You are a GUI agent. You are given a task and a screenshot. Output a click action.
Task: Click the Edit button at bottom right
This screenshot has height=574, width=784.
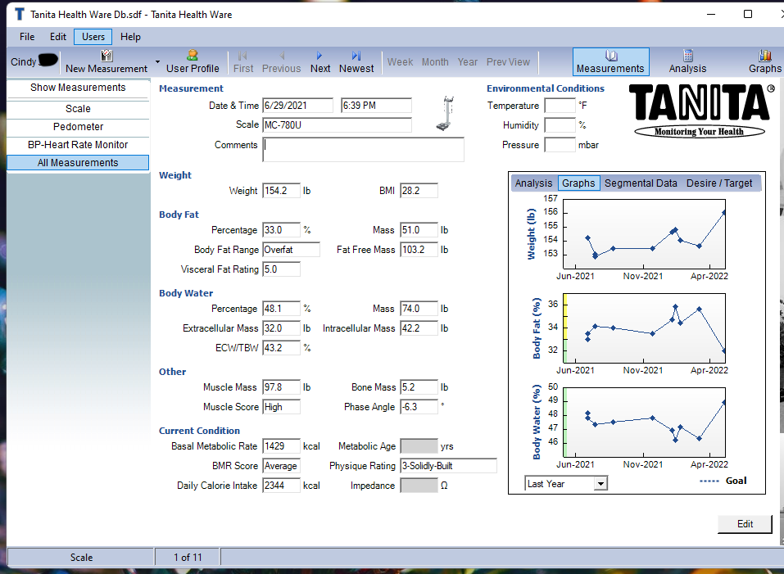(x=745, y=523)
